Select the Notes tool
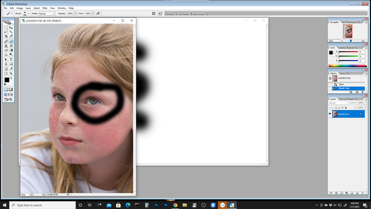This screenshot has height=209, width=371. (x=6, y=69)
